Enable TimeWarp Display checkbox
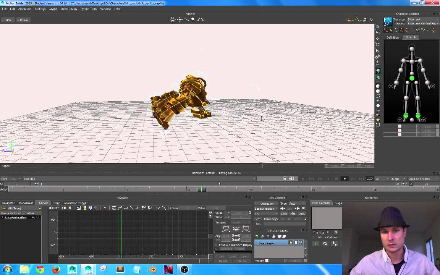The height and width of the screenshot is (275, 440). [x=216, y=245]
